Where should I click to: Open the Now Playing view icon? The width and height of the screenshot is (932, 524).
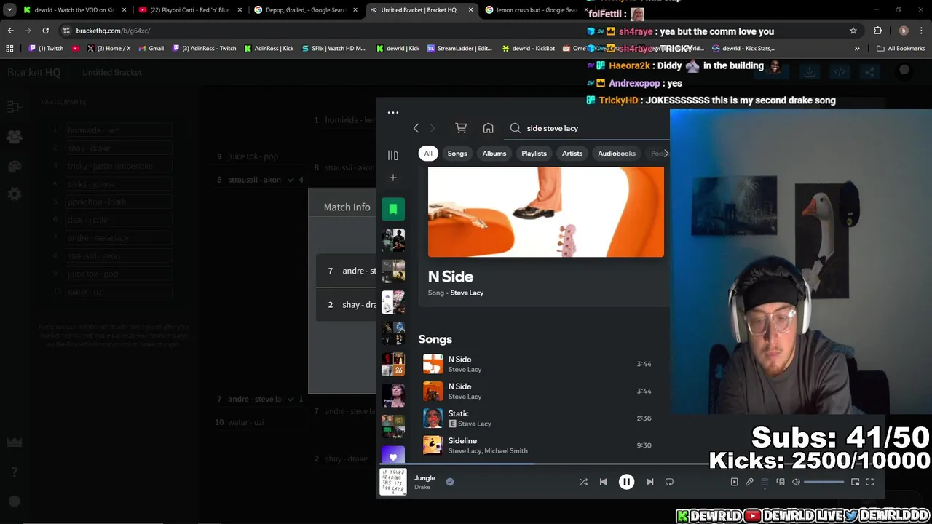click(x=734, y=482)
